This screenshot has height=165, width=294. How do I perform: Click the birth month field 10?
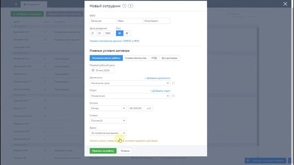pyautogui.click(x=100, y=33)
